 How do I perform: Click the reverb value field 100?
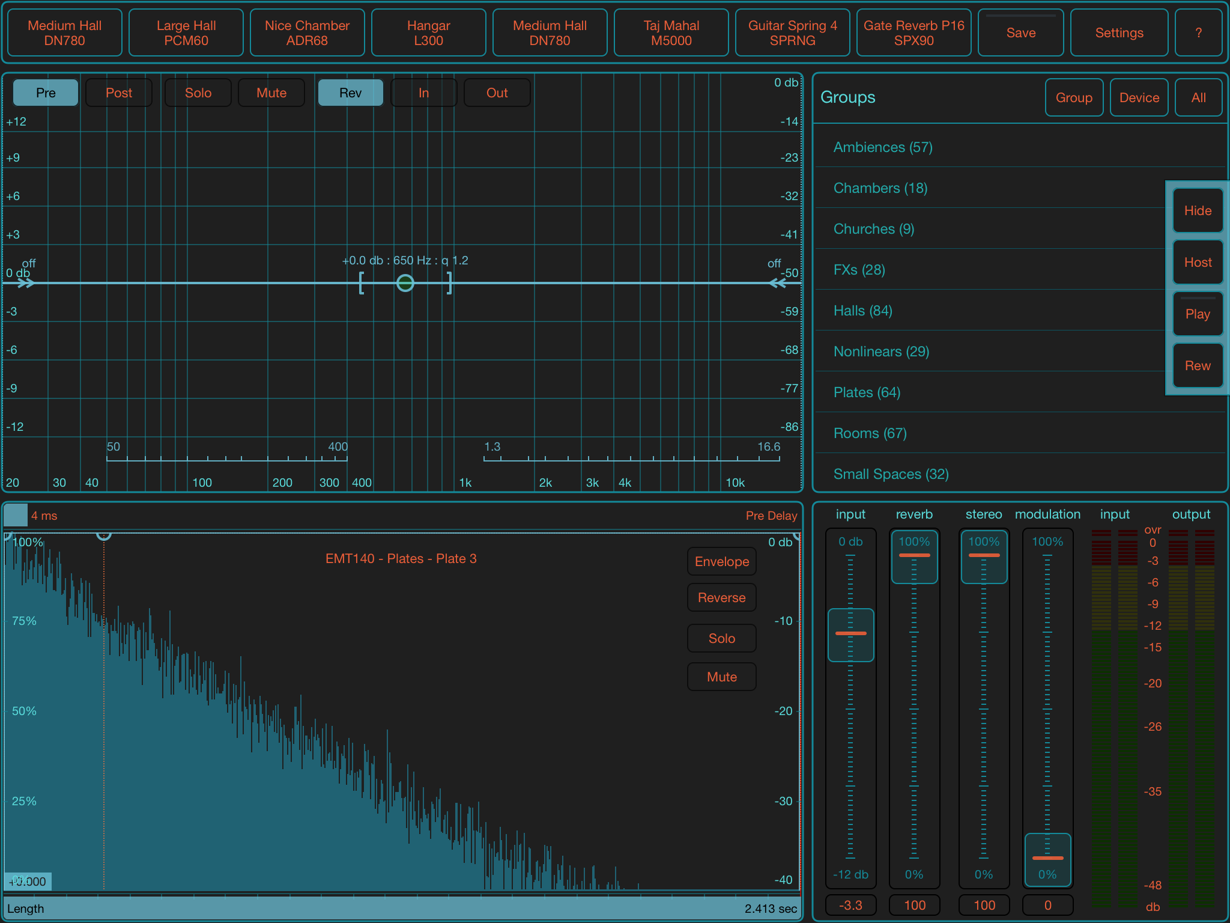[915, 905]
